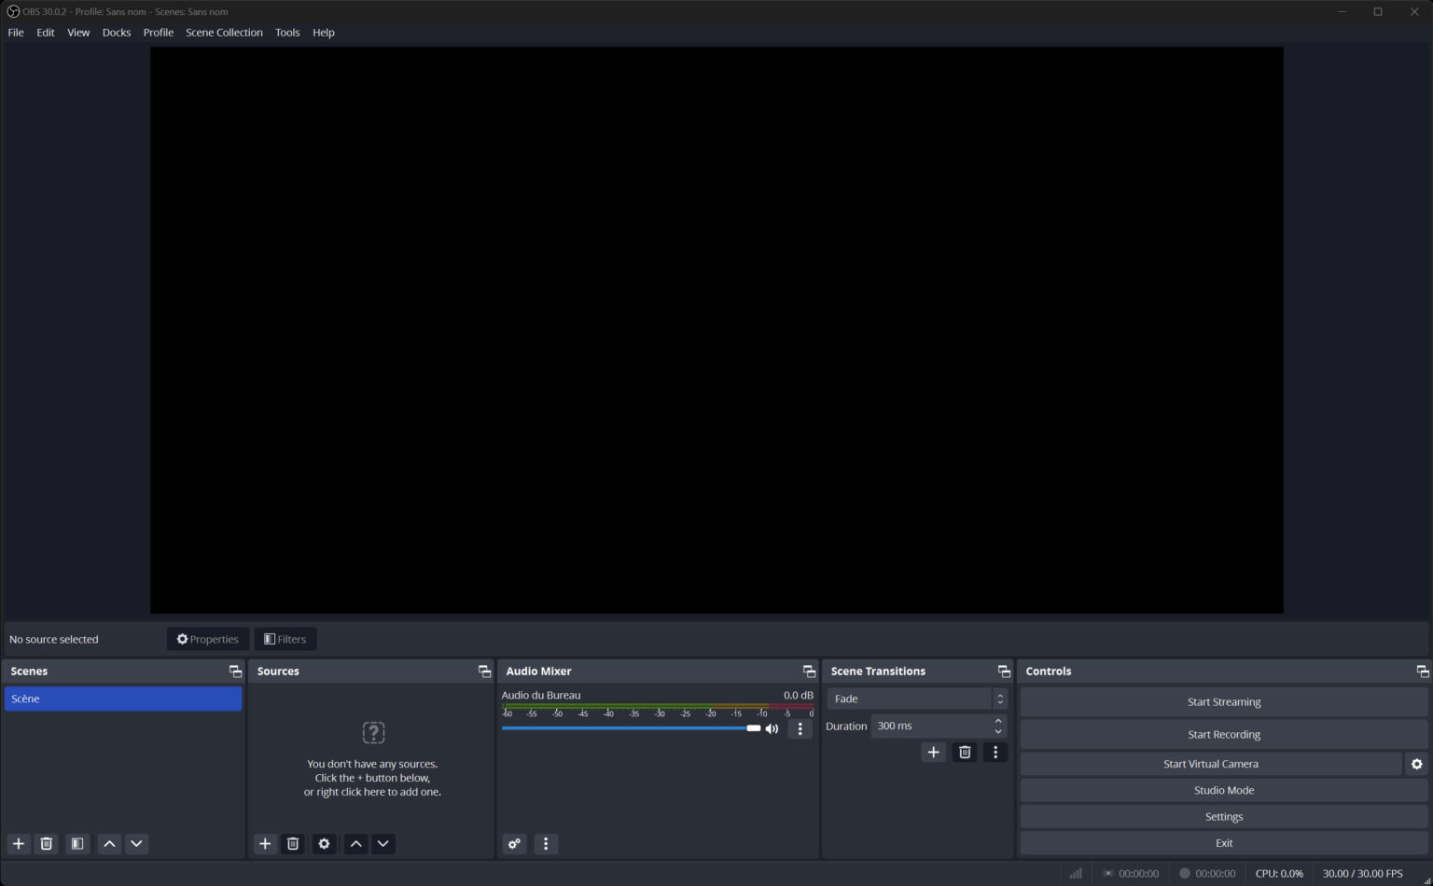Open the Audio Mixer options three-dot menu
This screenshot has height=886, width=1433.
[546, 843]
